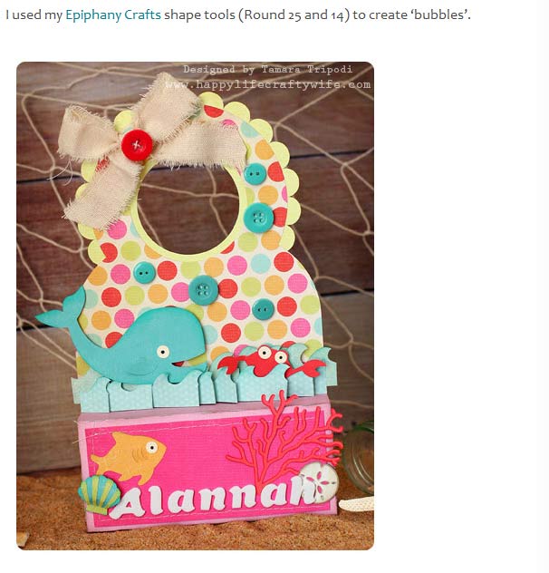Click the happylifecraftywife.com watermark text
The width and height of the screenshot is (549, 573).
(x=268, y=85)
